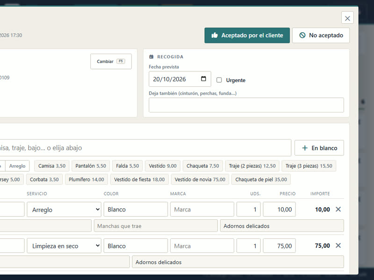Add Camisa 3,50 quick item
Viewport: 374px width, 280px height.
click(x=52, y=166)
